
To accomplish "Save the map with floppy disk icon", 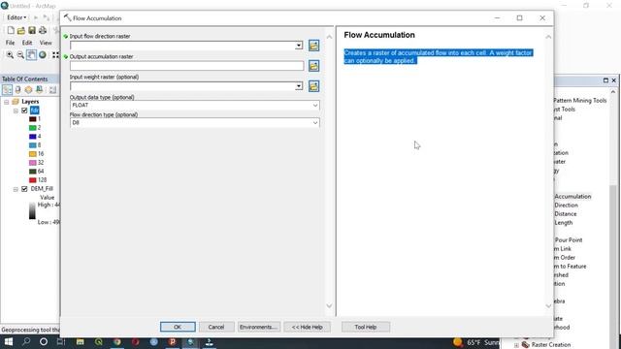I will [x=32, y=30].
